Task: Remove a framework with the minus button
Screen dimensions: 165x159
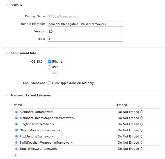Action: point(23,155)
